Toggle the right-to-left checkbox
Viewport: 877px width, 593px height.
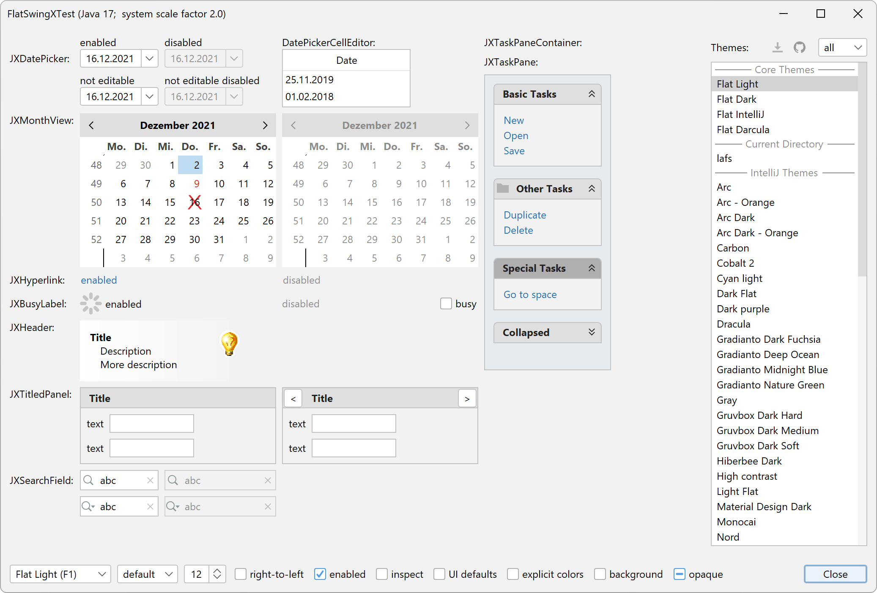[241, 574]
